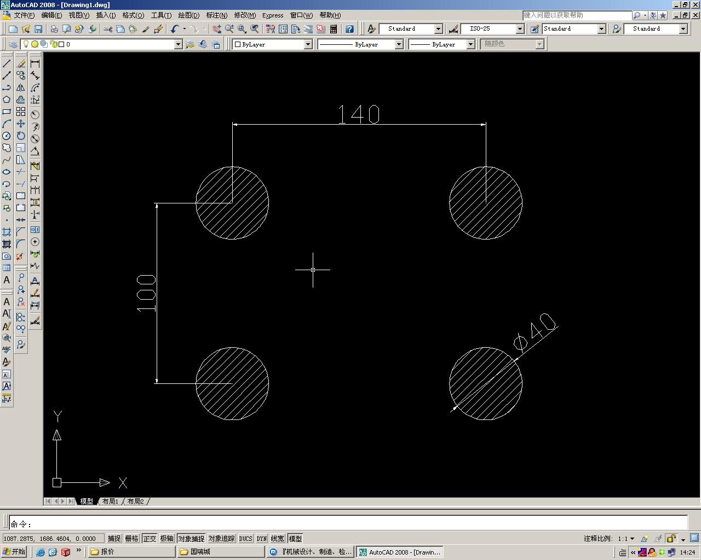This screenshot has width=701, height=560.
Task: Click the Table tool icon
Action: 7,268
